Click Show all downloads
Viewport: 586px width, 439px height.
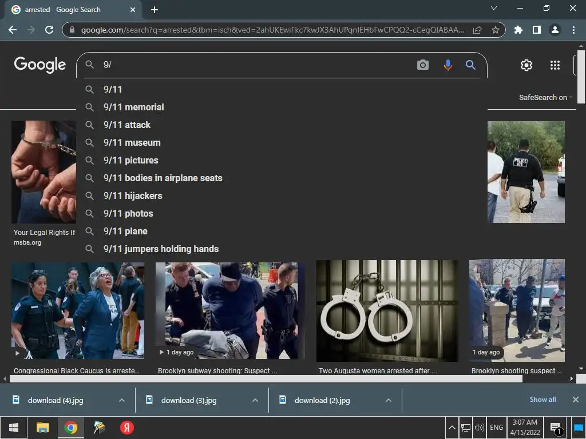(x=543, y=400)
